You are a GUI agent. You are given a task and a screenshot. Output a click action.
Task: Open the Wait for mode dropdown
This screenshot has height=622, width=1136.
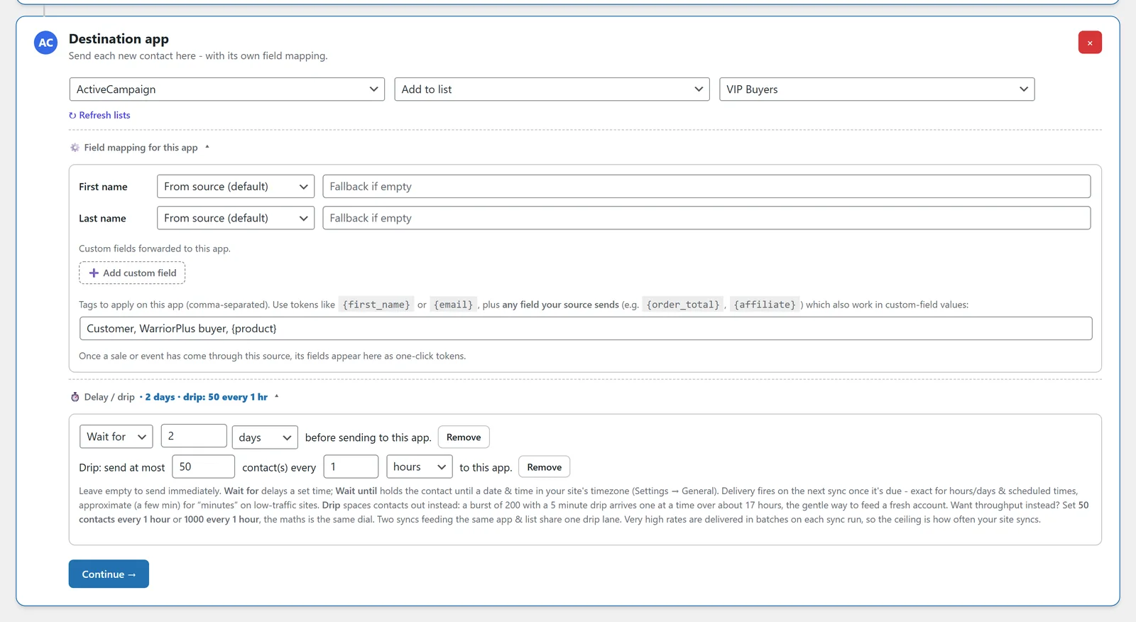pyautogui.click(x=116, y=437)
